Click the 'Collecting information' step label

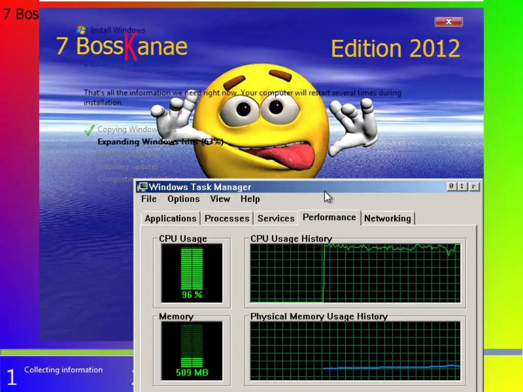tap(63, 370)
